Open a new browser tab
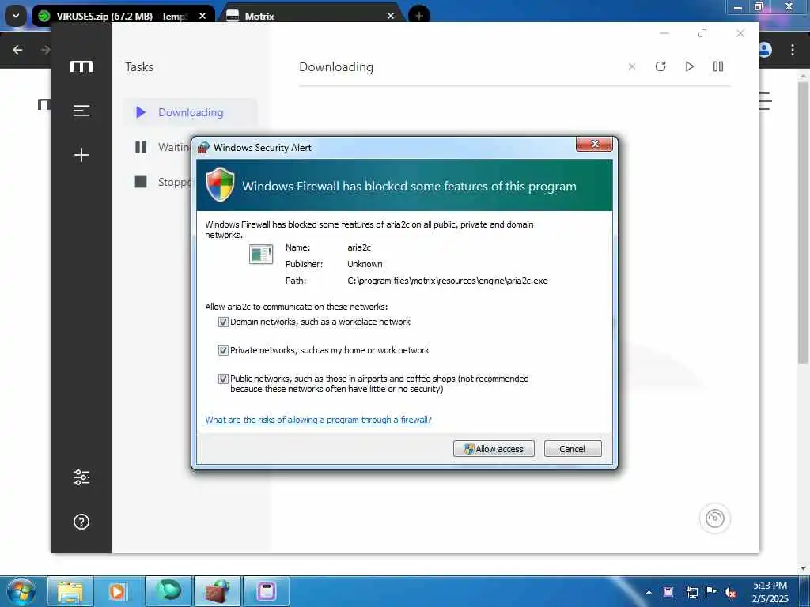This screenshot has height=607, width=810. (x=419, y=16)
